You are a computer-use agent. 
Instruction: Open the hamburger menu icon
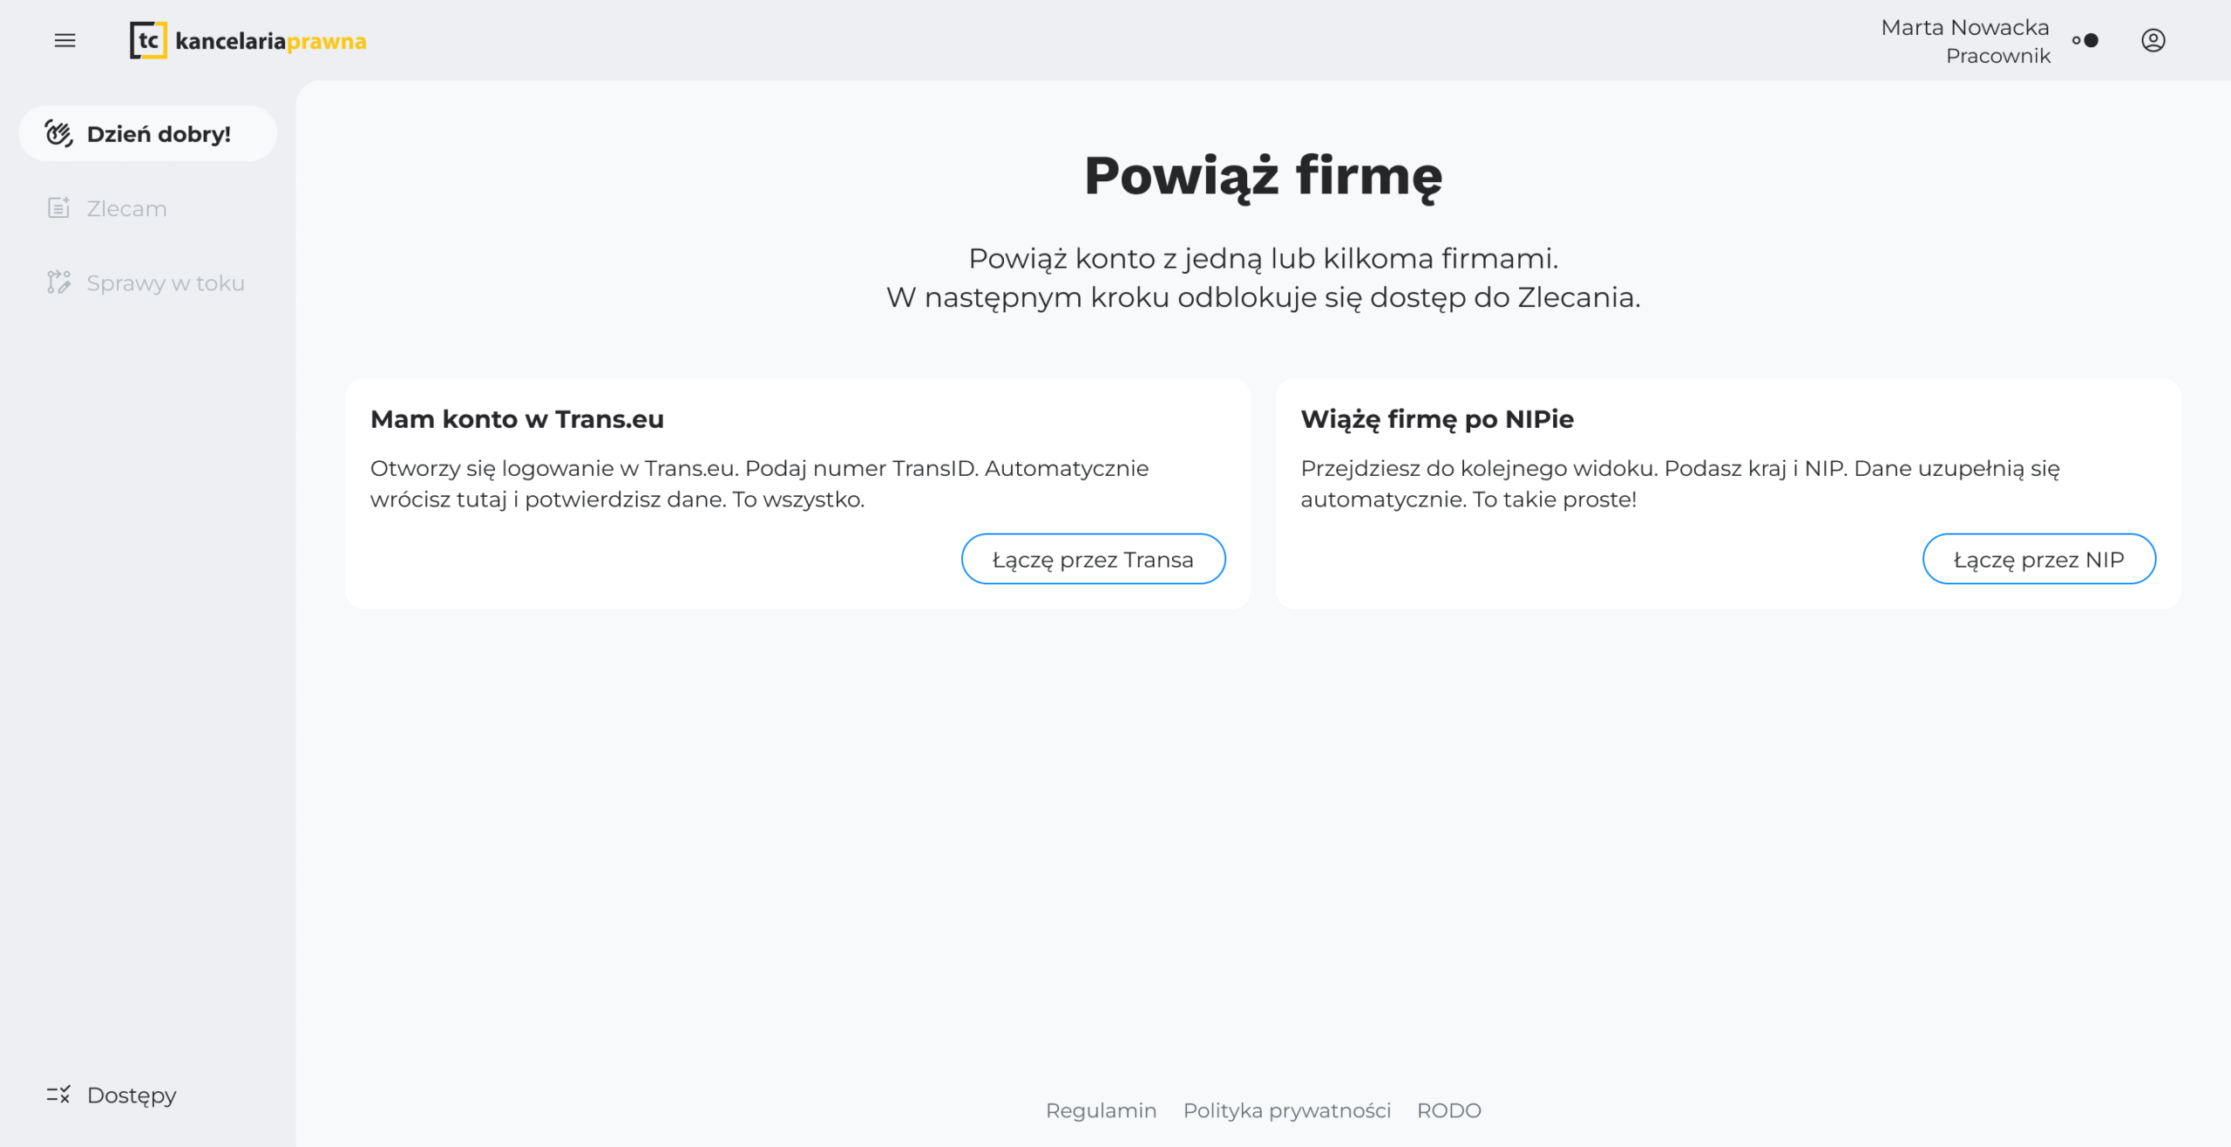click(x=64, y=41)
